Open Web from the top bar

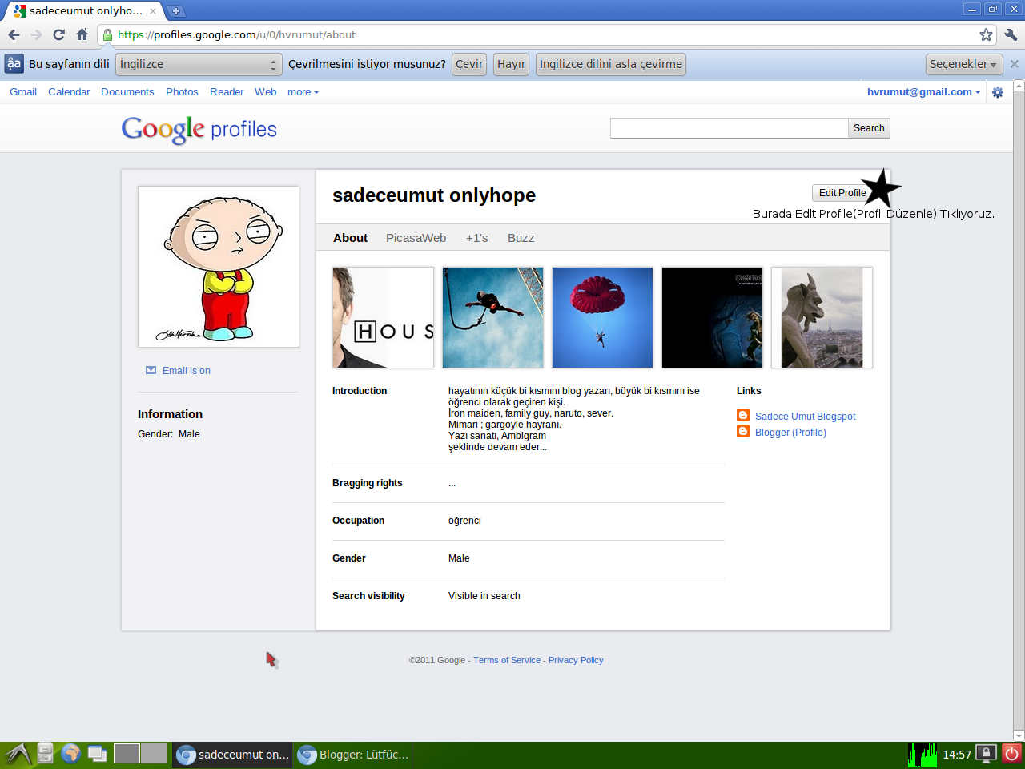[x=265, y=92]
